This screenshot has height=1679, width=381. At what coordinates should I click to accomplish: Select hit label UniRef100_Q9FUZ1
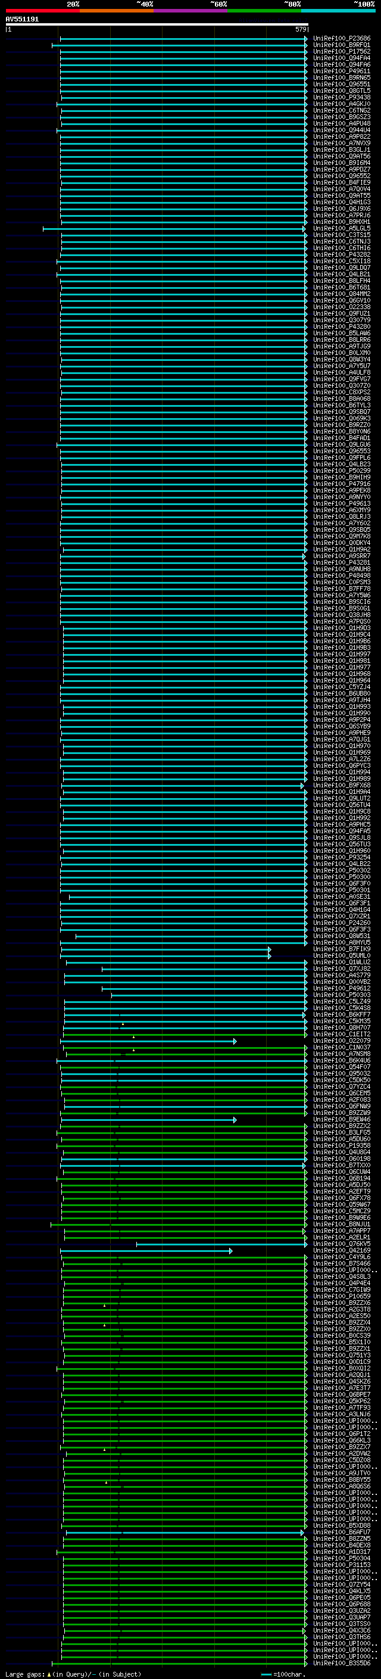(x=341, y=313)
